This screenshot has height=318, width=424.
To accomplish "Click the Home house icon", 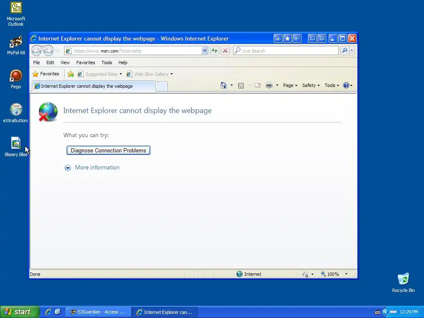I will [223, 85].
